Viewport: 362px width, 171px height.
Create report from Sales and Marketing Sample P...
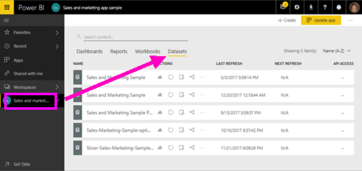(x=160, y=113)
